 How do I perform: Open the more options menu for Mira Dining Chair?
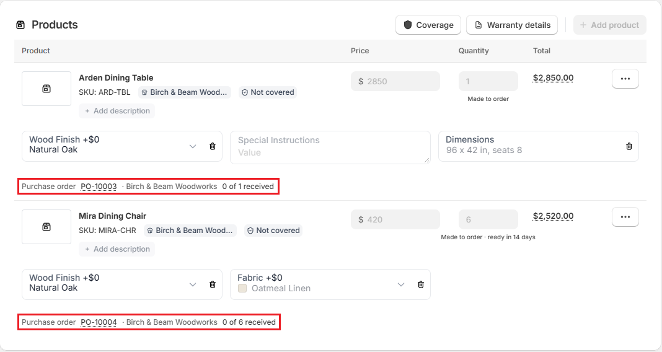click(625, 217)
